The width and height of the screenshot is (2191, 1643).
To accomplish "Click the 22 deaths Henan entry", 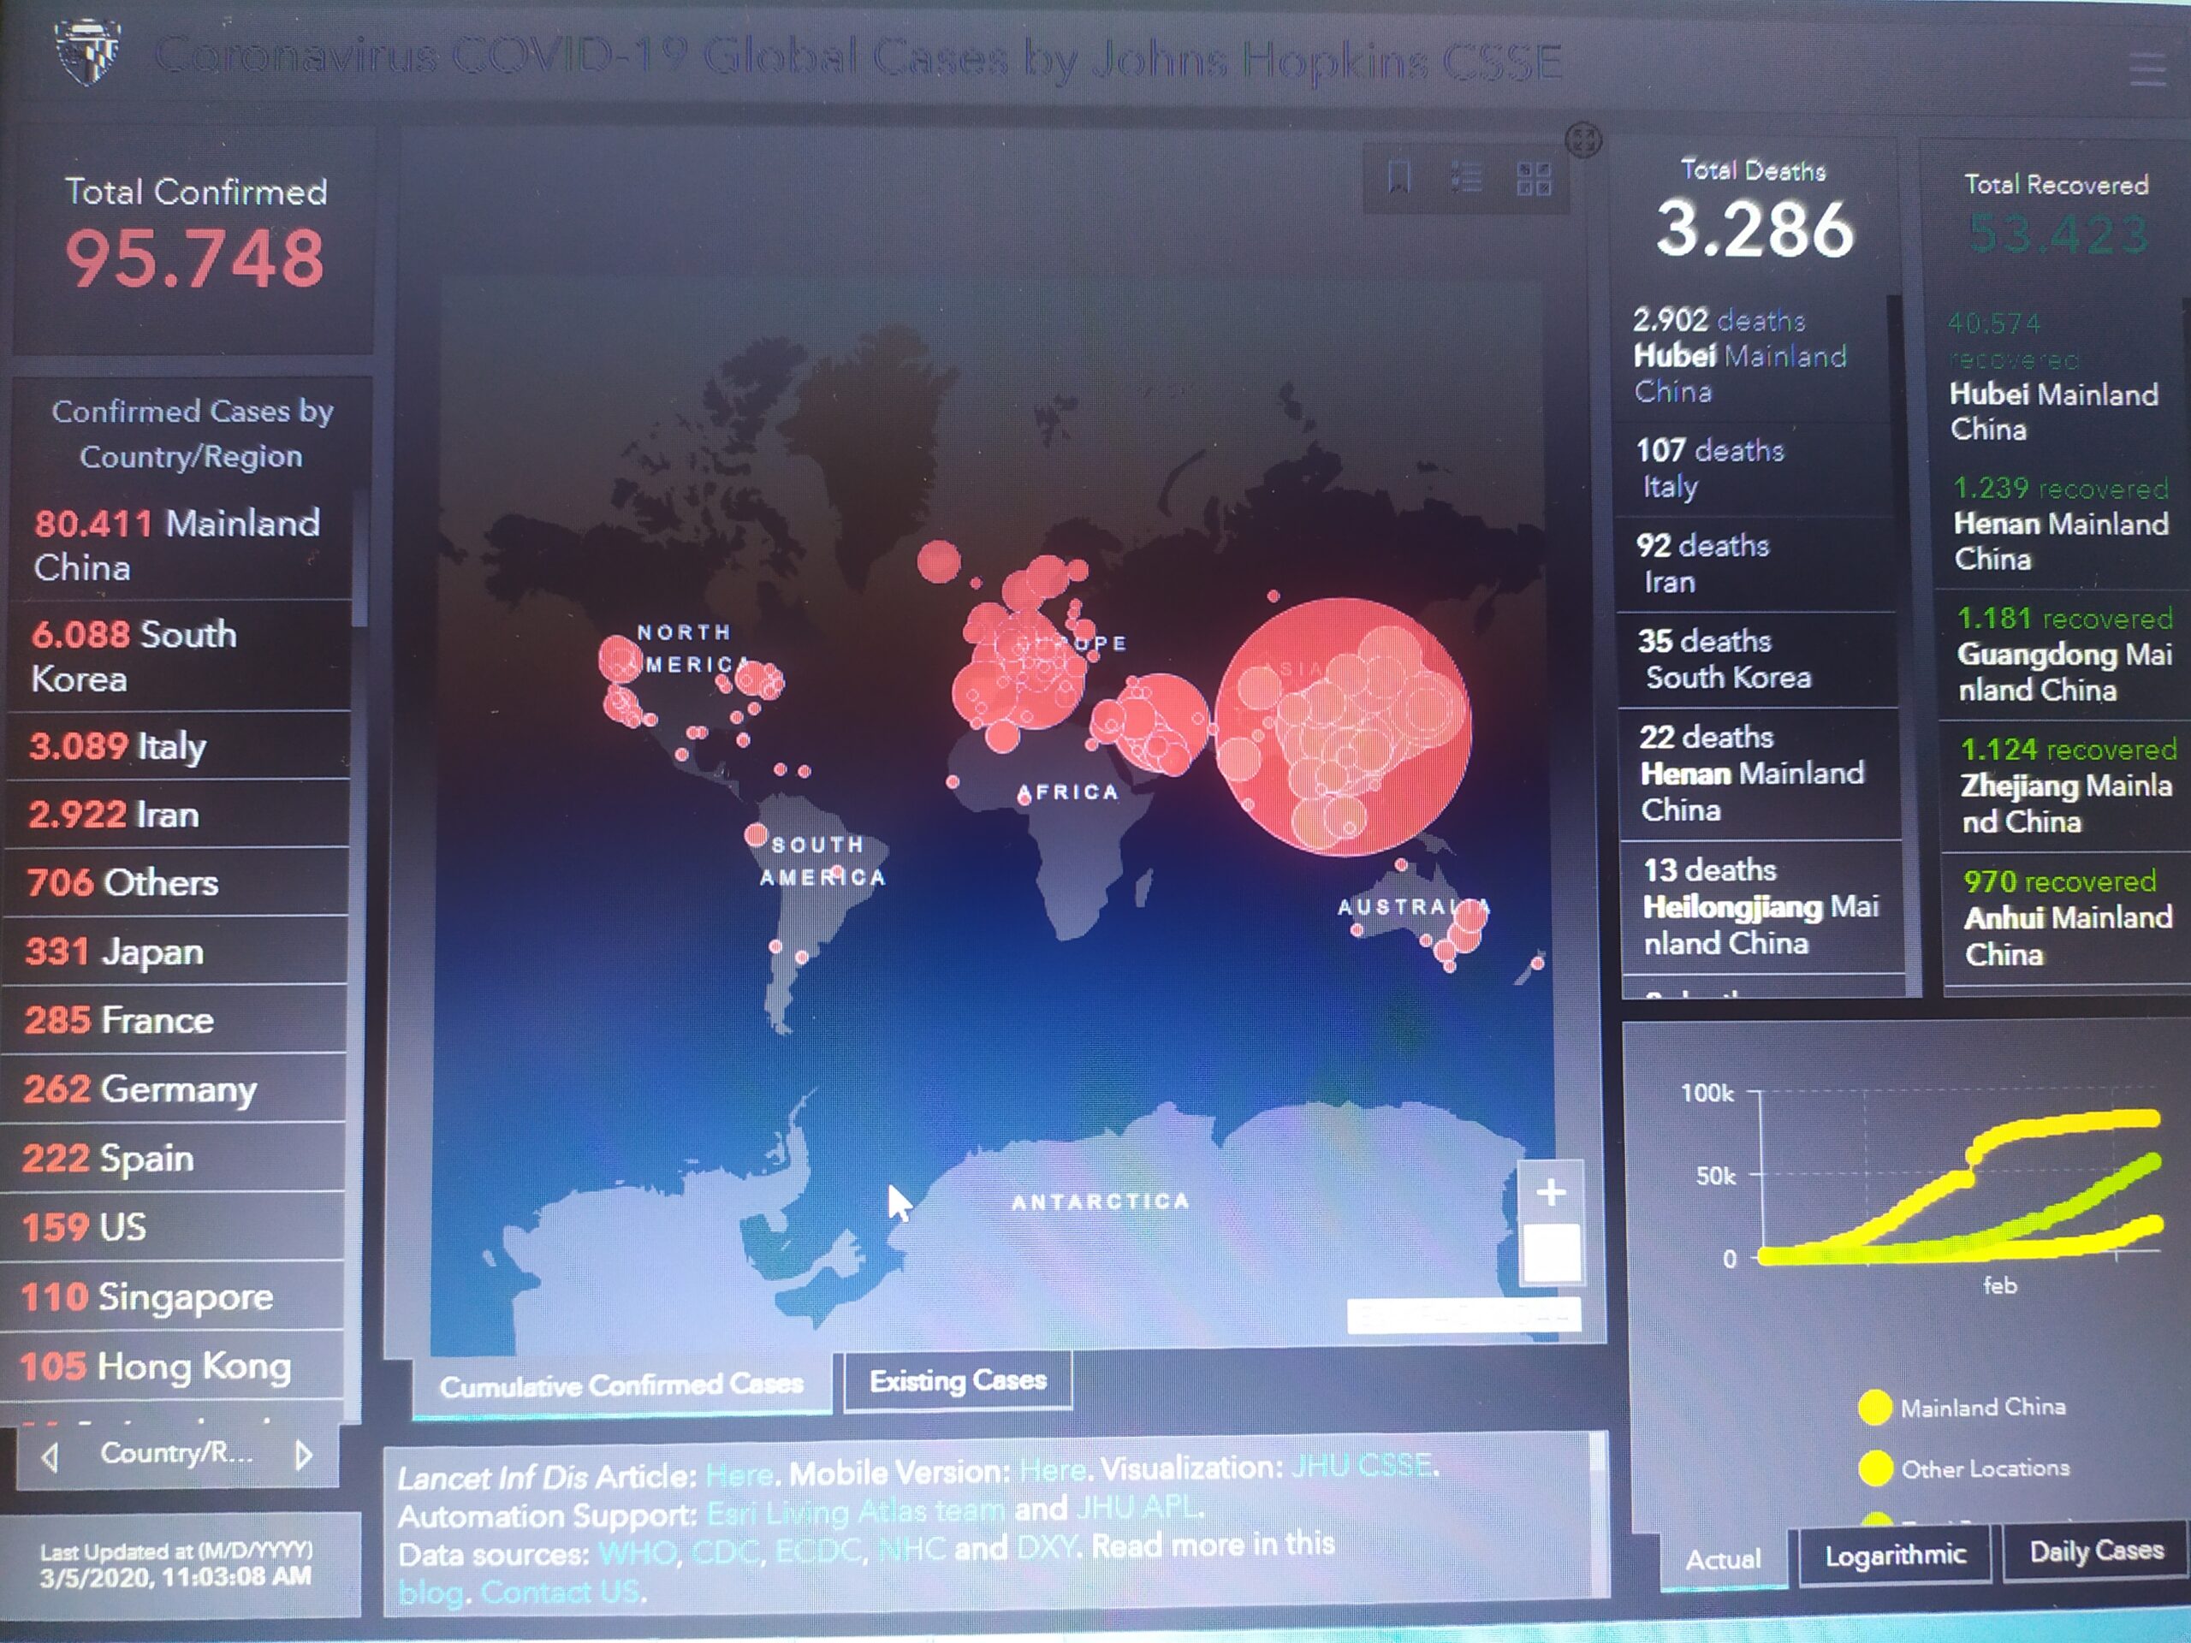I will tap(1759, 774).
